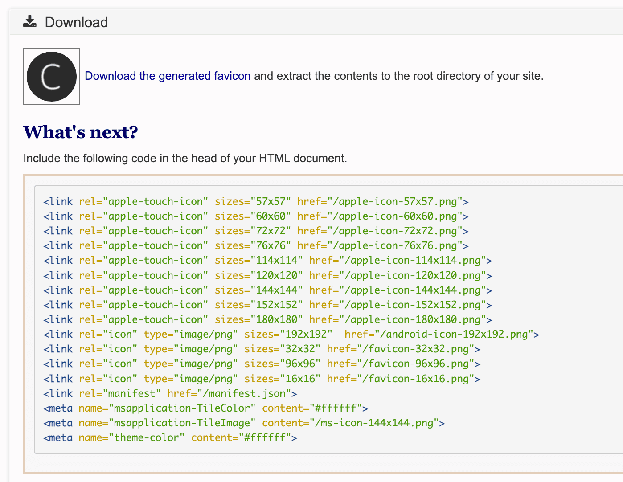Viewport: 623px width, 482px height.
Task: Click the apple-touch-icon 114x114 code line
Action: 267,260
